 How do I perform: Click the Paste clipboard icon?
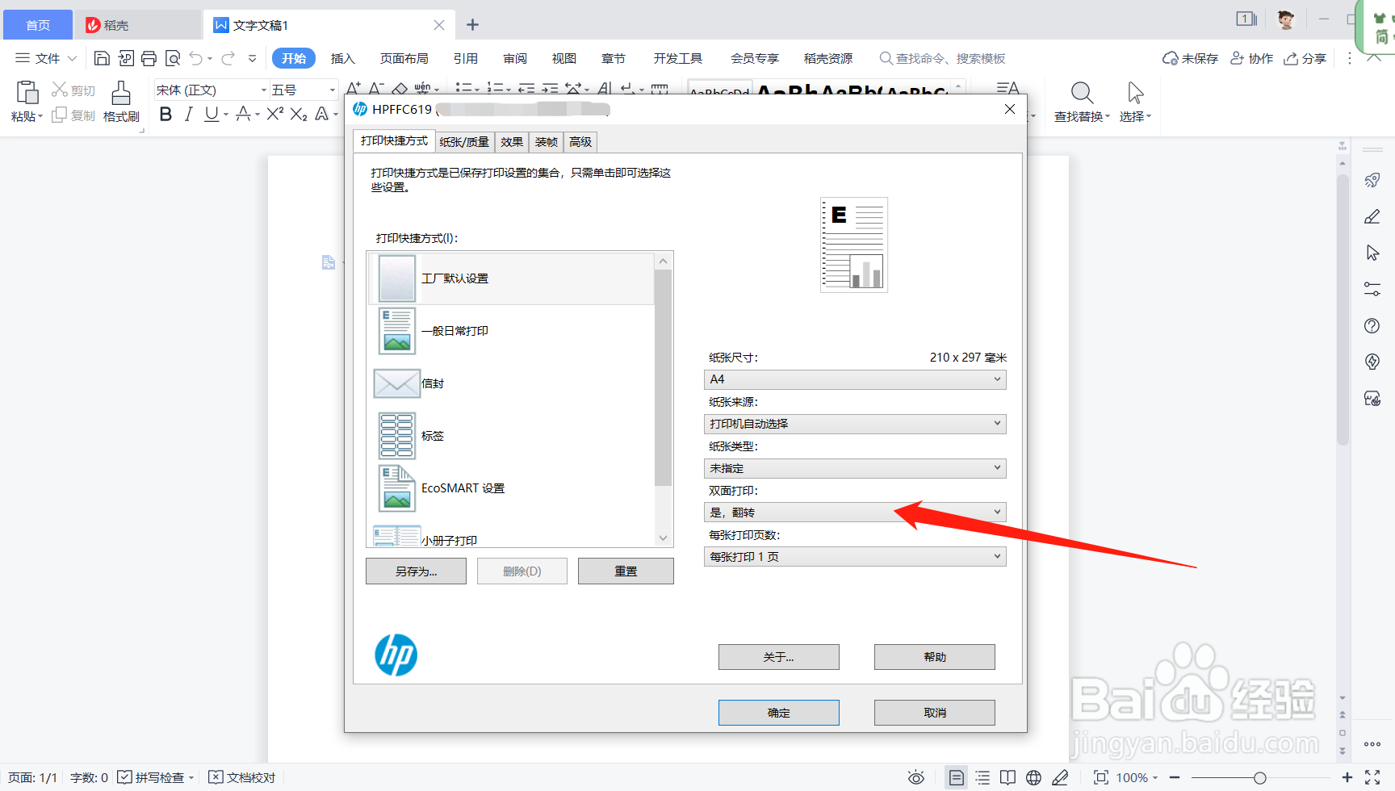pos(27,93)
